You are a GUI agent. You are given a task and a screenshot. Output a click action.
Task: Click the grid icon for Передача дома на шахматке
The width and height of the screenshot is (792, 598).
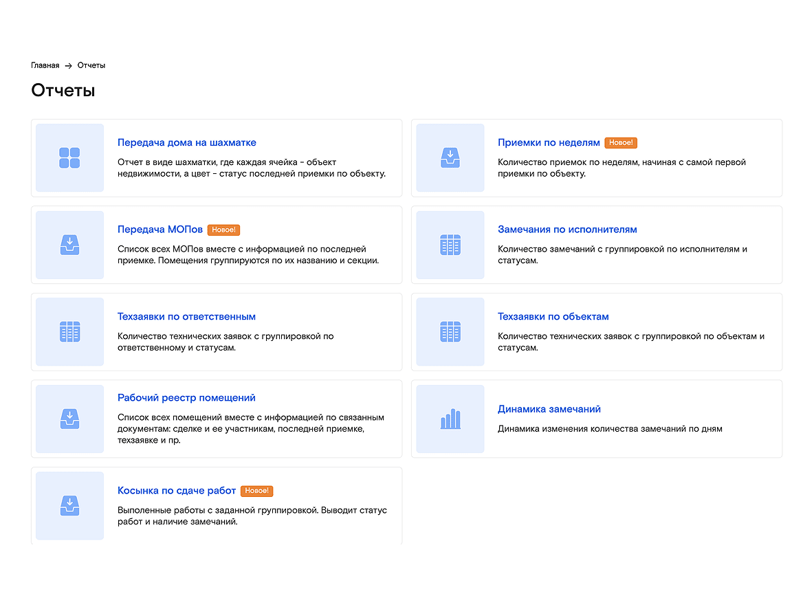tap(69, 158)
